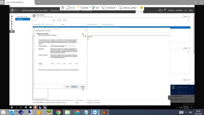Screen dimensions: 204x115
Task: Open Google Chrome from local taskbar
Action: pyautogui.click(x=58, y=112)
